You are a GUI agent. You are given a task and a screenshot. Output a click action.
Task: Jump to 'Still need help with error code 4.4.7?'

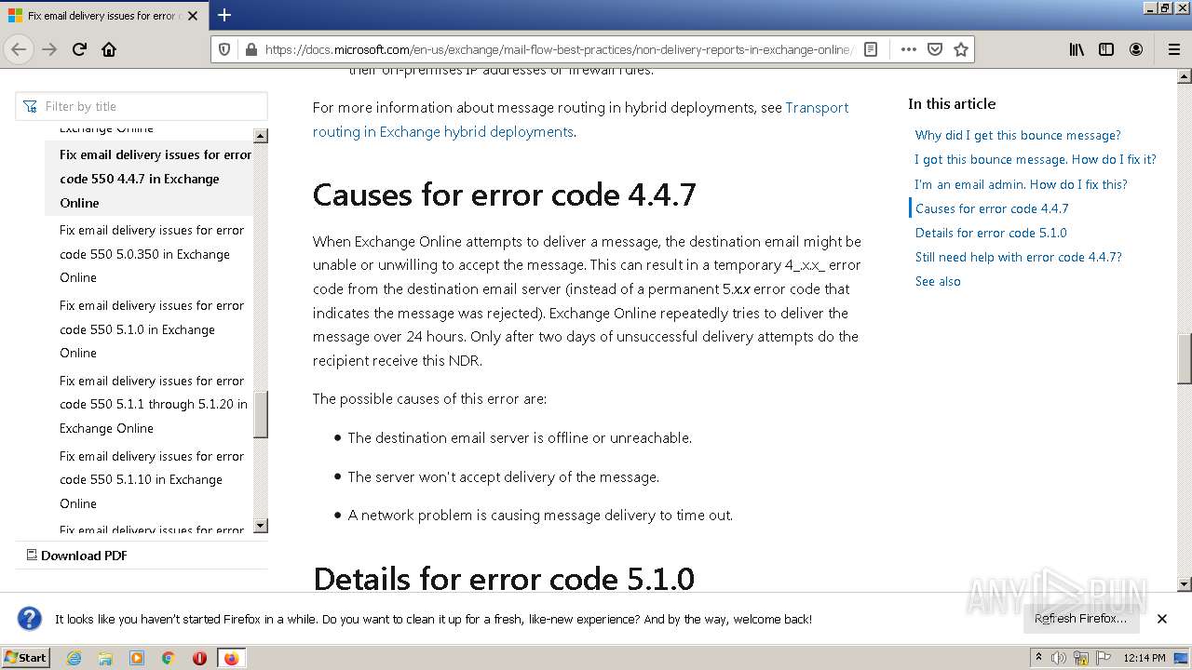[x=1019, y=257]
